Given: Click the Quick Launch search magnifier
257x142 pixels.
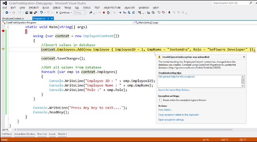Looking at the screenshot, I should [251, 3].
